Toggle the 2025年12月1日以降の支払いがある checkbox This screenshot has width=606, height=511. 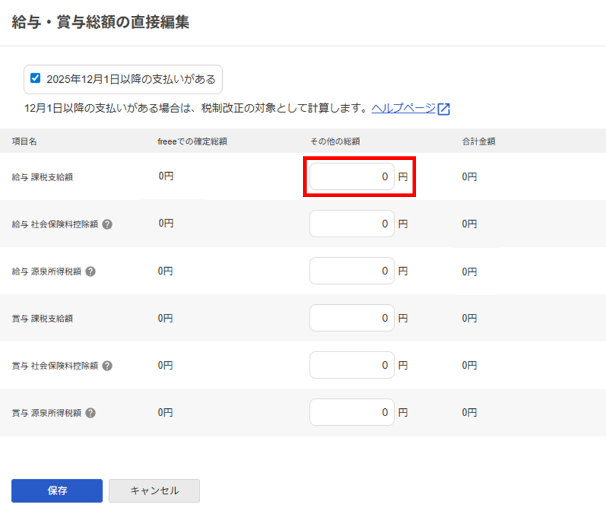35,78
